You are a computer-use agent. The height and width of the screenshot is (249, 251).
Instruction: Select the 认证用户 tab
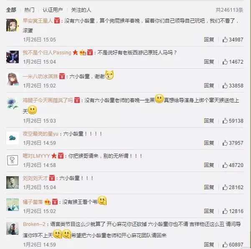tap(53, 10)
